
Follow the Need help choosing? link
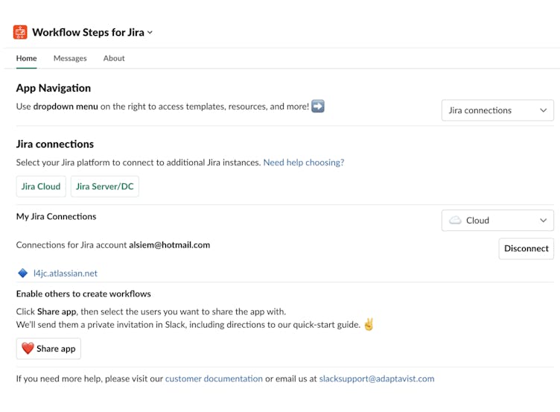[x=304, y=162]
